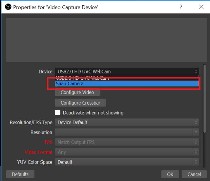
Task: Click the 'Resolution/FPS Type' label
Action: point(31,123)
